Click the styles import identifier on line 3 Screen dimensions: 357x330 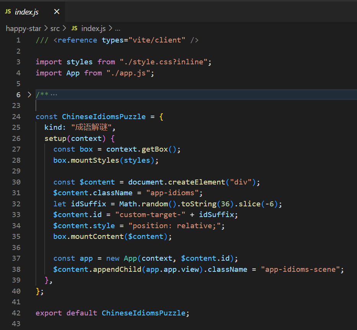80,62
